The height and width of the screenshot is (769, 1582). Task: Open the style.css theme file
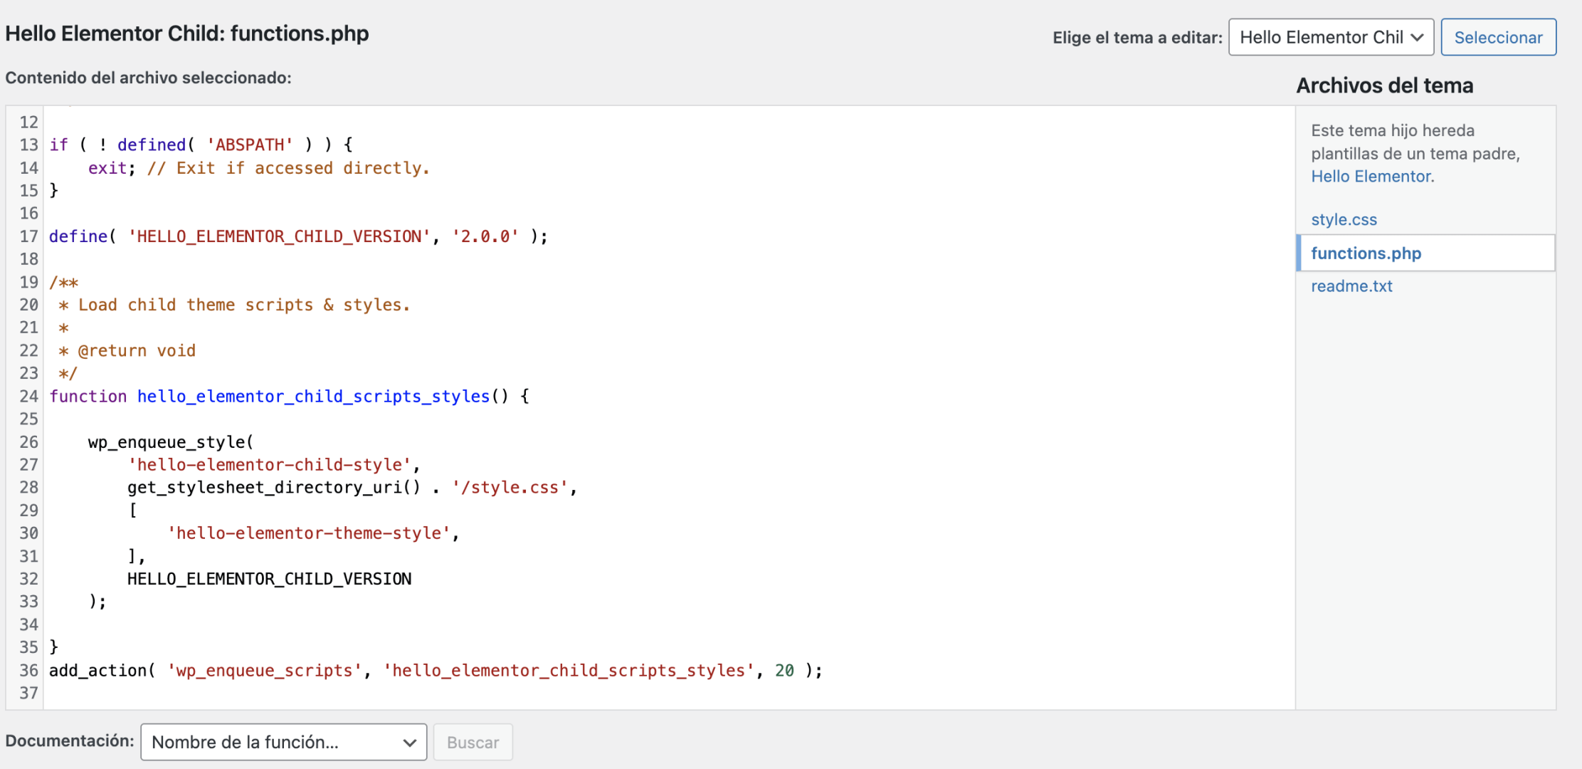pyautogui.click(x=1344, y=219)
